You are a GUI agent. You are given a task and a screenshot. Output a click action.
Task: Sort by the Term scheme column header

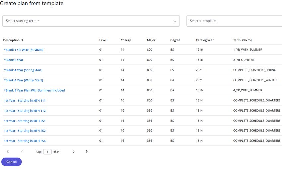[243, 40]
